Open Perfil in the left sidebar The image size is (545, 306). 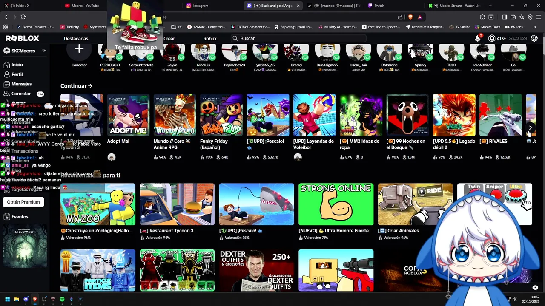click(13, 74)
